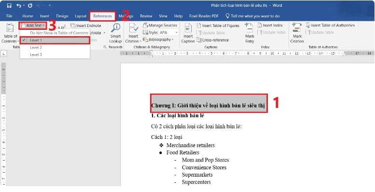Open the Footnotes group dialog launcher
Viewport: 375px width, 192px height.
105,47
